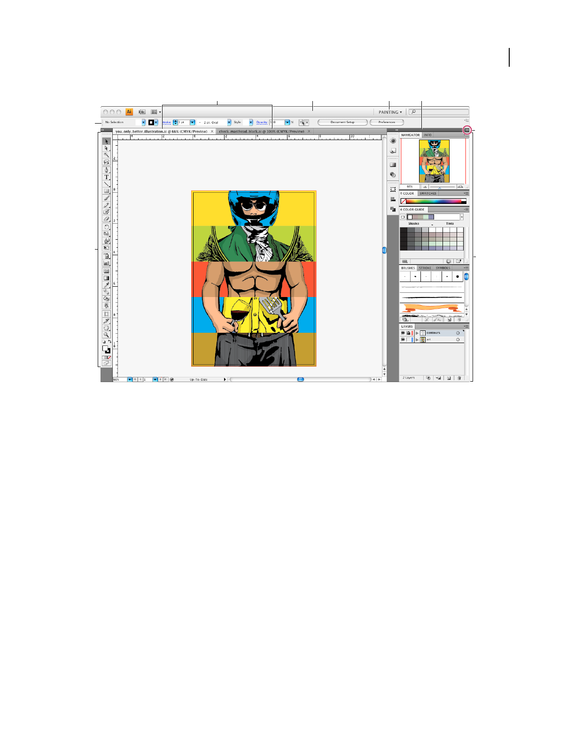This screenshot has width=575, height=736.
Task: Delete selected layer with trash icon
Action: (459, 377)
